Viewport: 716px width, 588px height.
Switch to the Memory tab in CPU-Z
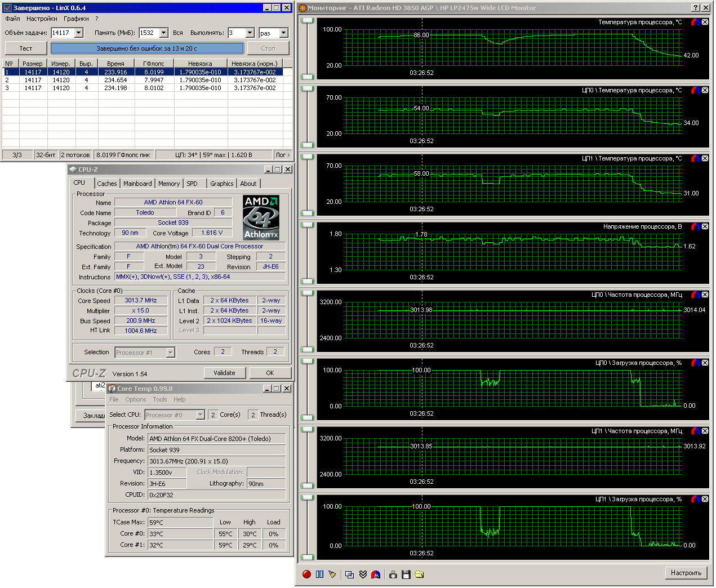click(x=169, y=184)
